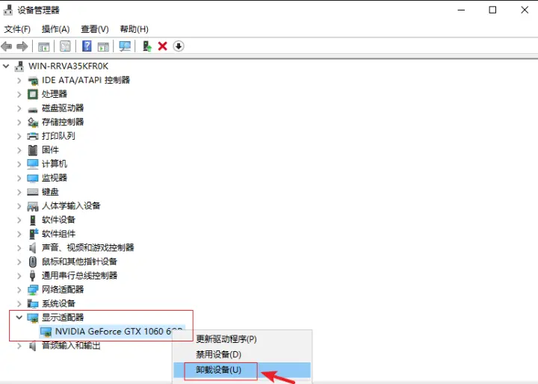The height and width of the screenshot is (384, 538).
Task: Click the 存储控制器 icon
Action: [x=33, y=122]
